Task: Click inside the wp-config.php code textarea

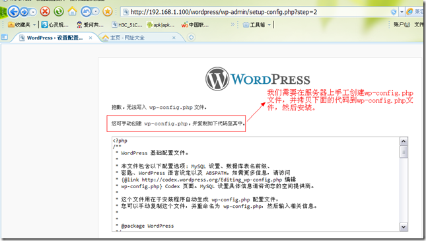Action: [x=256, y=184]
